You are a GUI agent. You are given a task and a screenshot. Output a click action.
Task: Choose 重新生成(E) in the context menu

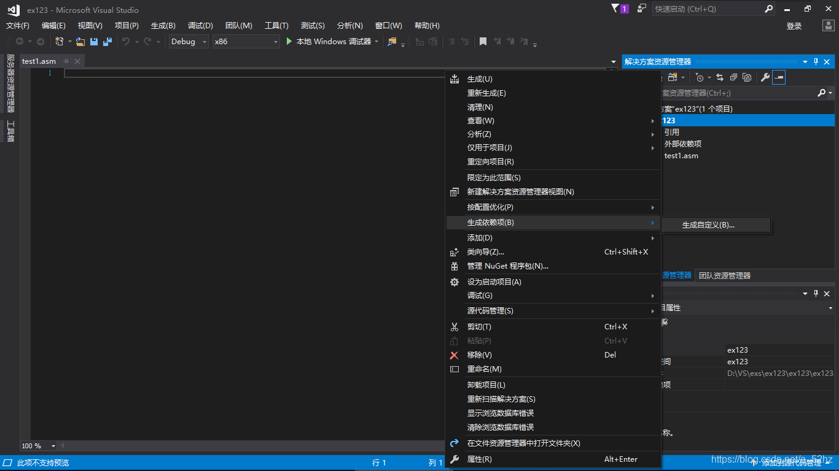click(x=553, y=93)
